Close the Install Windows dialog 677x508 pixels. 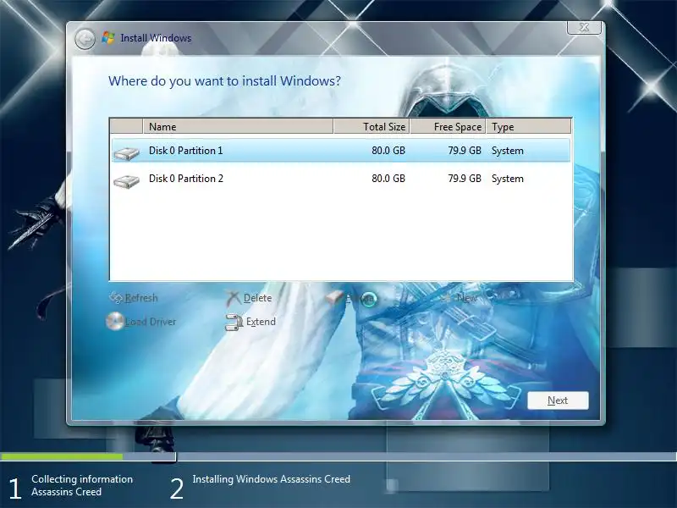[584, 27]
